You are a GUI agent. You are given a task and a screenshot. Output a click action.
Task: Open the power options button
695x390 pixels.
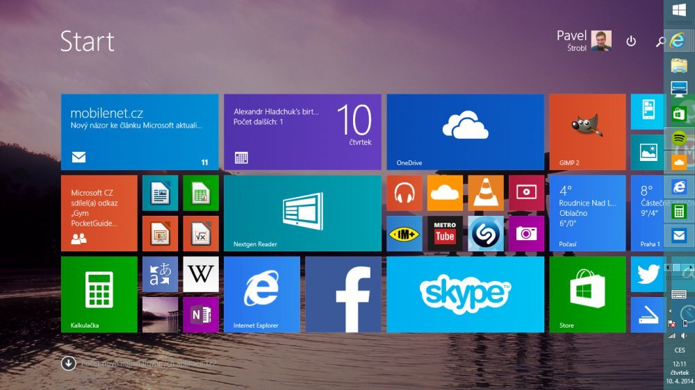tap(631, 41)
